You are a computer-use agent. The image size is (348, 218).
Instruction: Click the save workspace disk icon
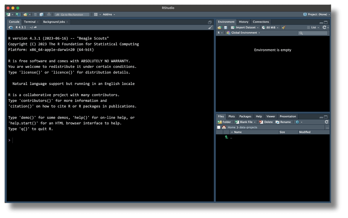click(x=225, y=28)
